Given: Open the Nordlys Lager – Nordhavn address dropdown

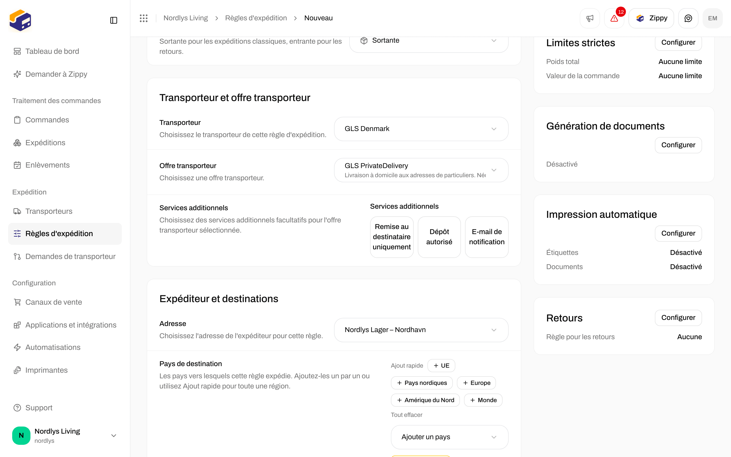Looking at the screenshot, I should coord(421,330).
